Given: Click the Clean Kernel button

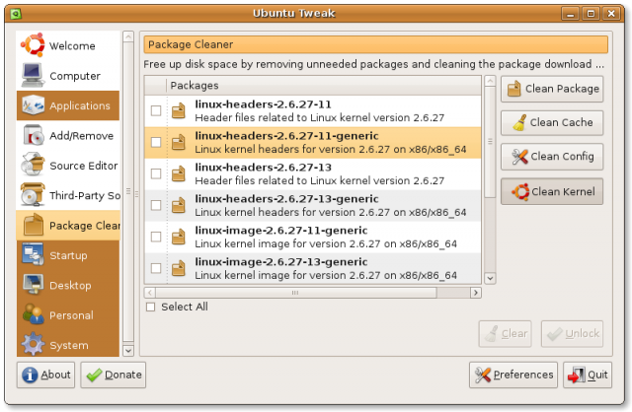Looking at the screenshot, I should 552,191.
